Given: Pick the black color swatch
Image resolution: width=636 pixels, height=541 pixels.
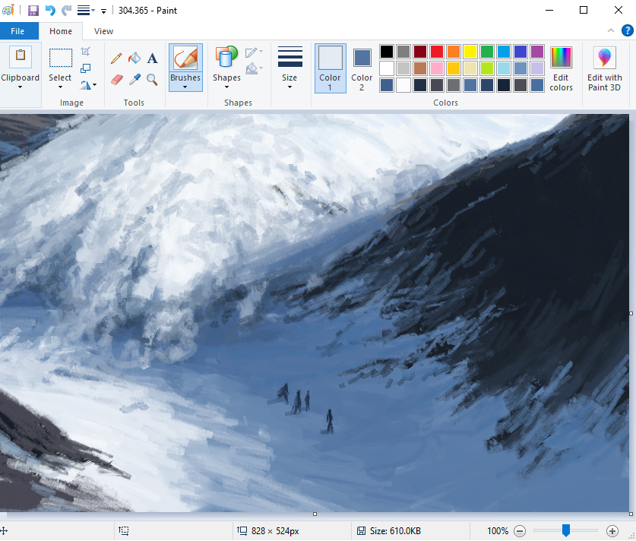Looking at the screenshot, I should pos(387,52).
